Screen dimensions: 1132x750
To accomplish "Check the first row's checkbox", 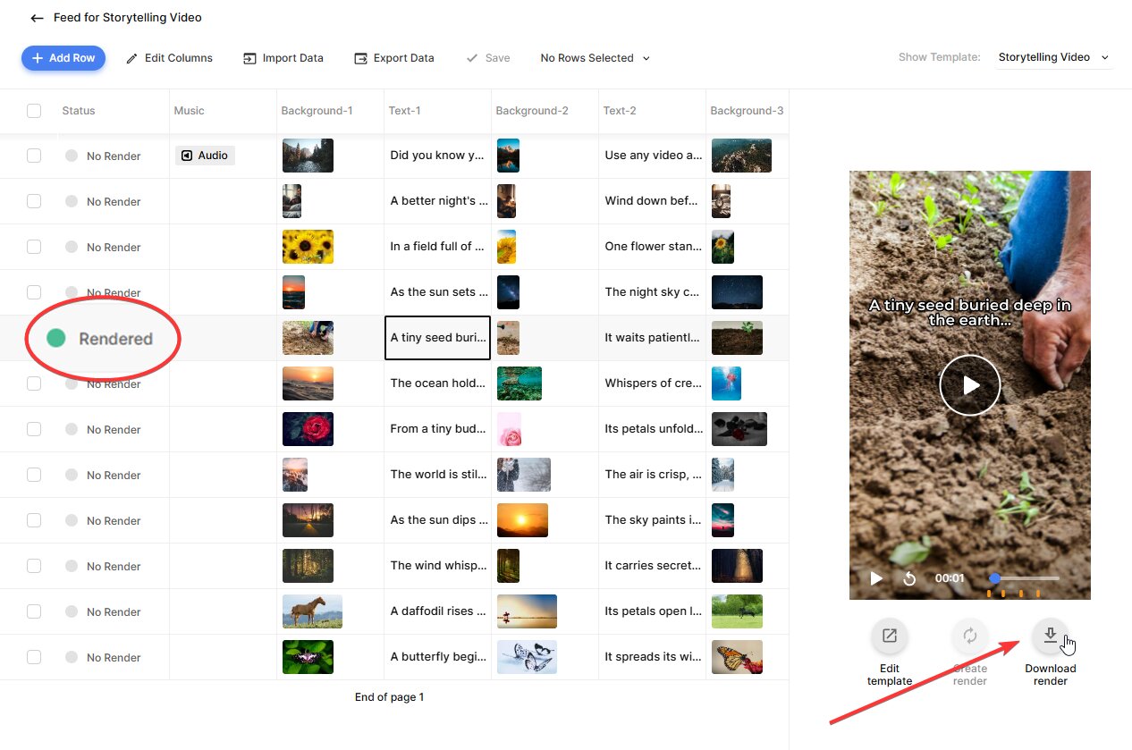I will (34, 156).
